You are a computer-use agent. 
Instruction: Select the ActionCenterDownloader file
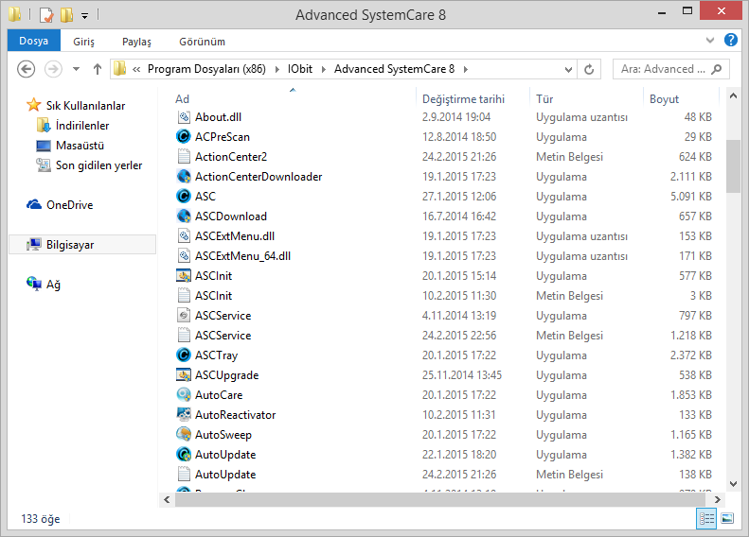click(x=258, y=177)
